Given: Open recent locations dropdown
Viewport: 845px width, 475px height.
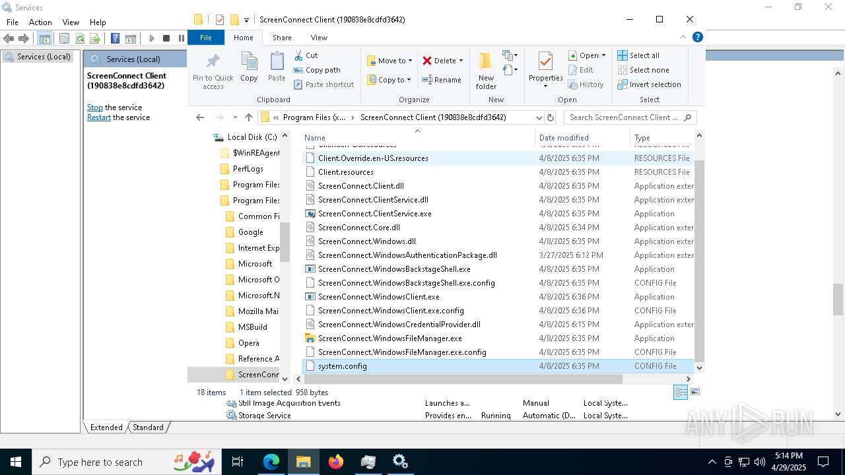Looking at the screenshot, I should (235, 117).
